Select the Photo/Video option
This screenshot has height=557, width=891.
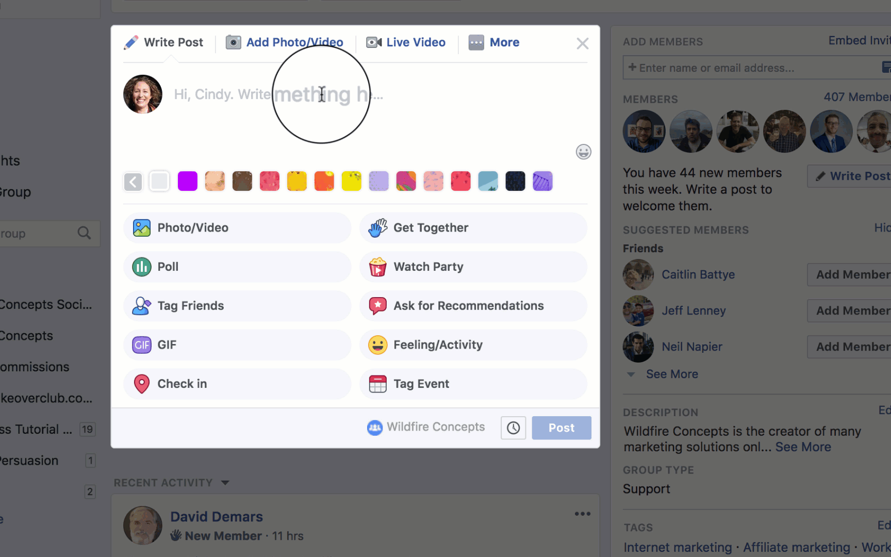237,227
